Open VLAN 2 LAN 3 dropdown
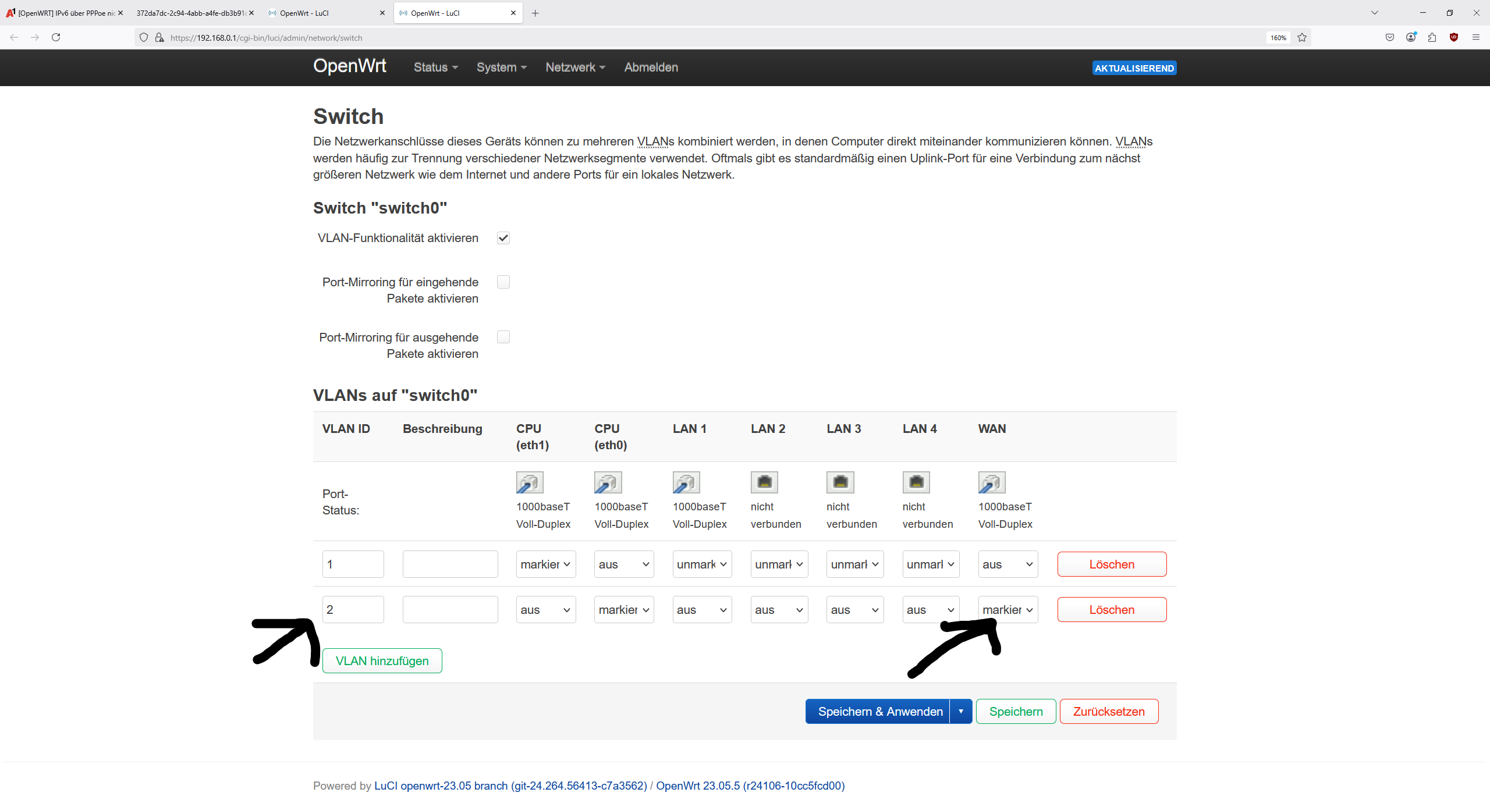1490x810 pixels. pyautogui.click(x=855, y=609)
